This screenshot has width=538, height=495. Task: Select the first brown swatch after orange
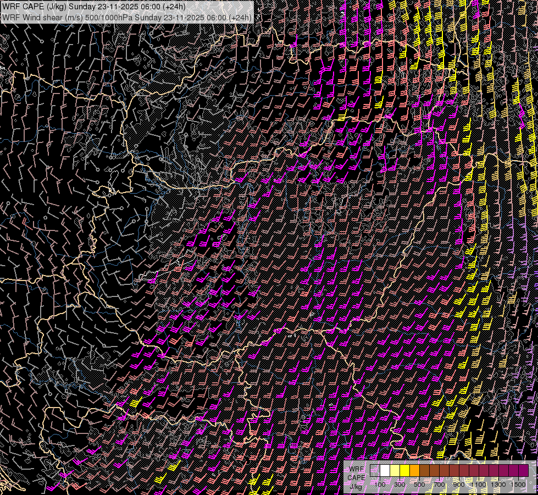tap(425, 471)
